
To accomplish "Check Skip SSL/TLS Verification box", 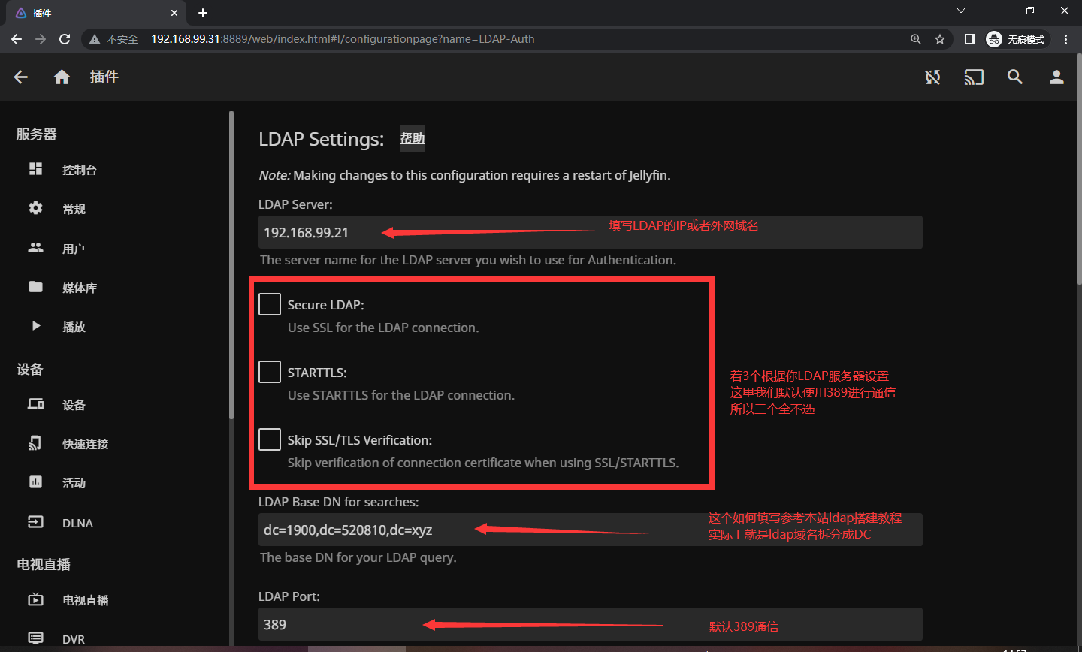I will point(270,439).
